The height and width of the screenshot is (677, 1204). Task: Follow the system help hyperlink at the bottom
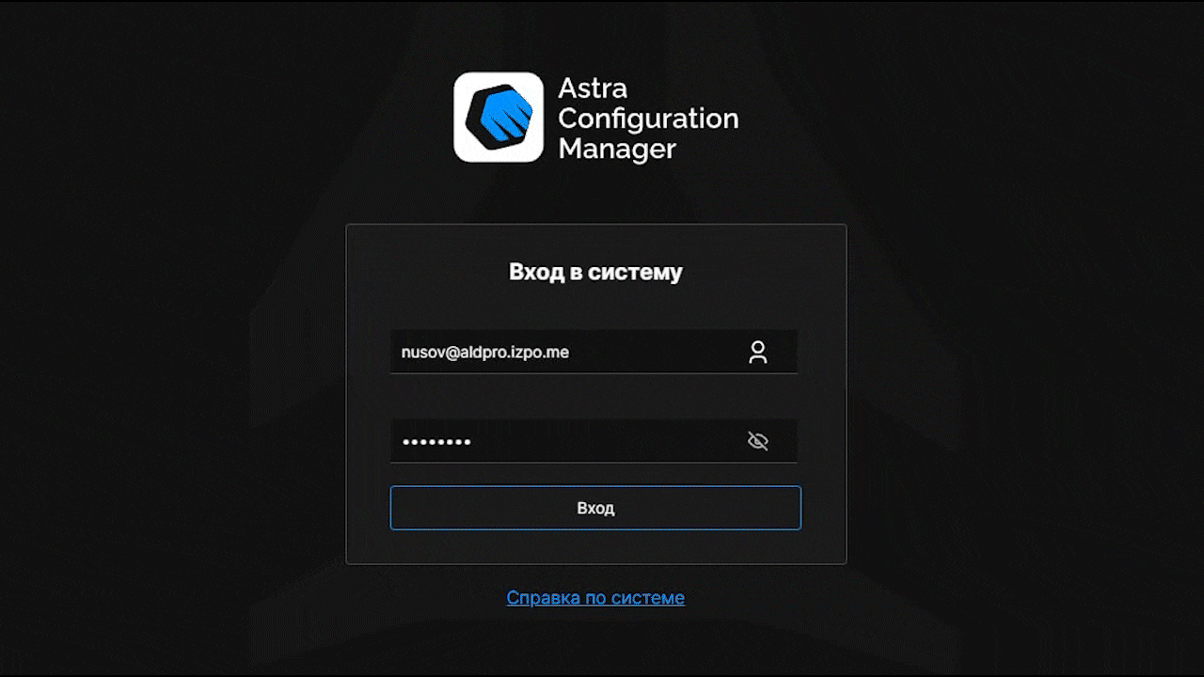594,597
